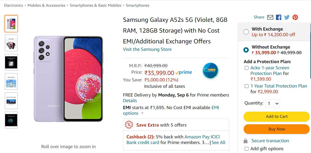Click the Prime logo beside price
311x153 pixels.
(184, 73)
